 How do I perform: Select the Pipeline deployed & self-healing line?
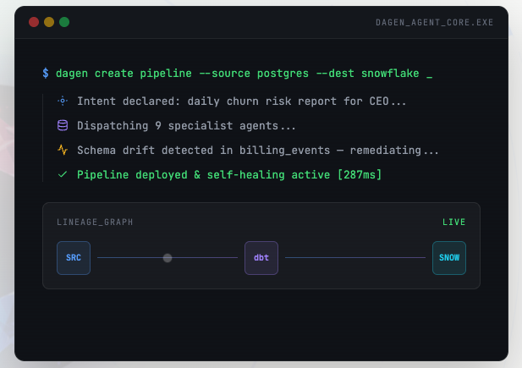tap(229, 175)
